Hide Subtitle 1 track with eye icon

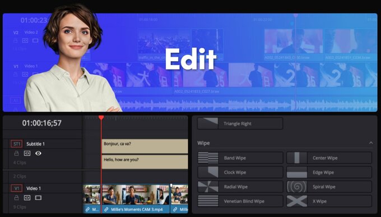coord(38,153)
